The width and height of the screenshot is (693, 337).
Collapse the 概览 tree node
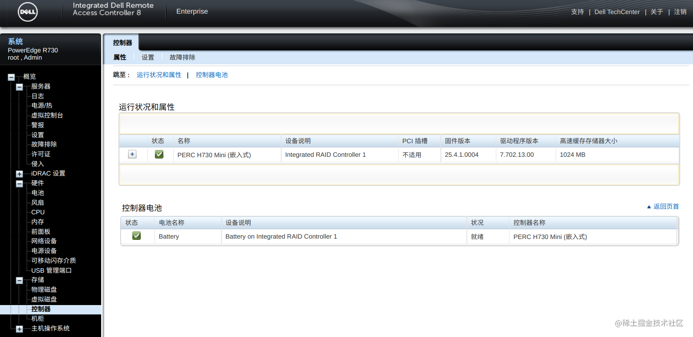[11, 77]
